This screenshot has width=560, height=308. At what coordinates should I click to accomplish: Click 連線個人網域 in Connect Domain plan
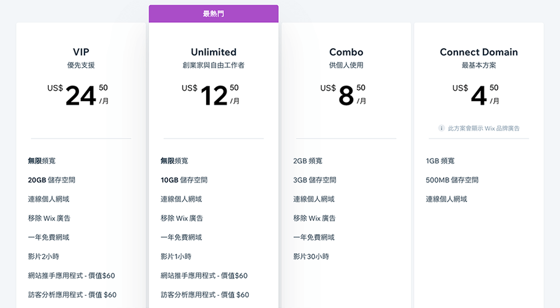point(446,199)
